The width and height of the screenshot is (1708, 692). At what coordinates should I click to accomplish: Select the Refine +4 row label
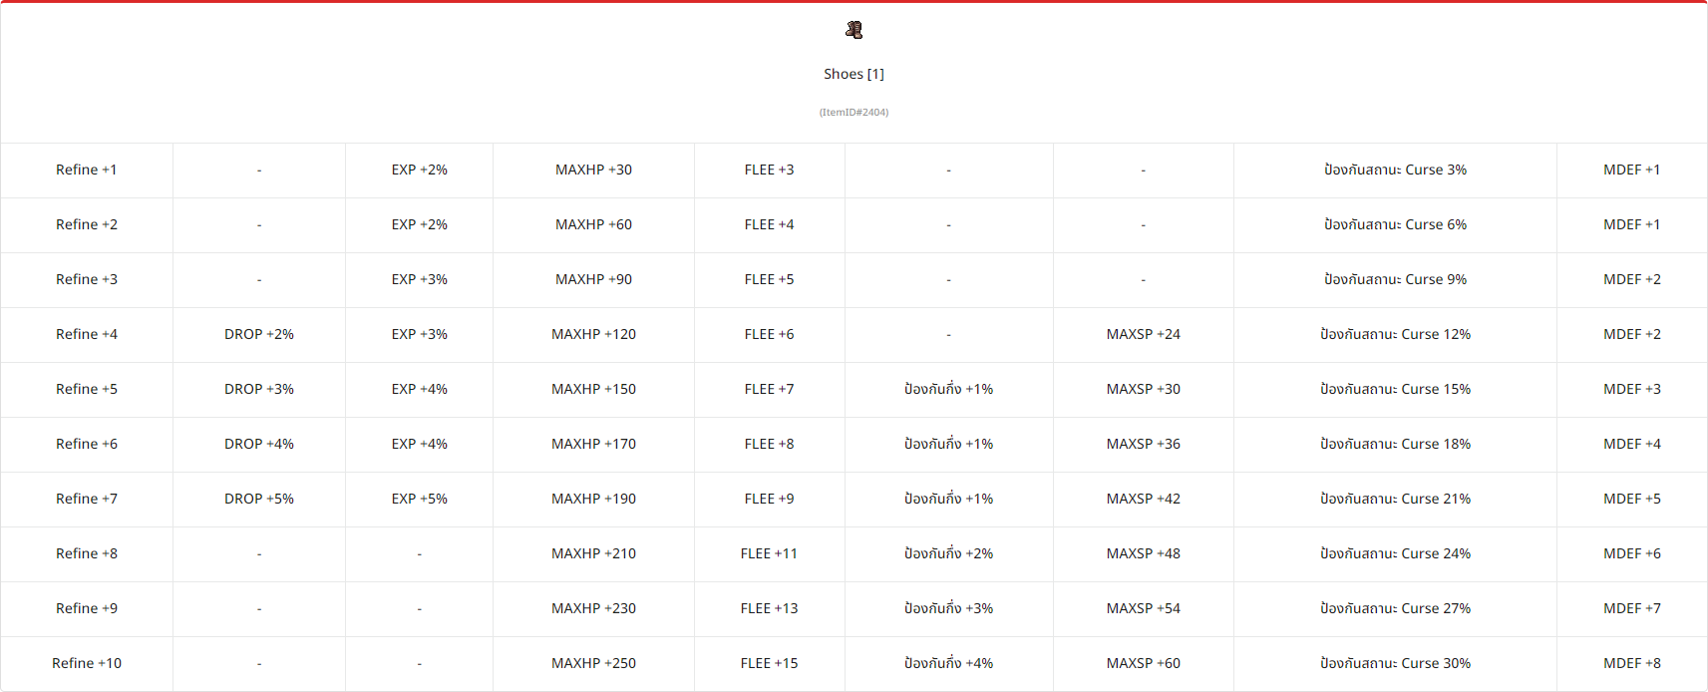(x=87, y=334)
